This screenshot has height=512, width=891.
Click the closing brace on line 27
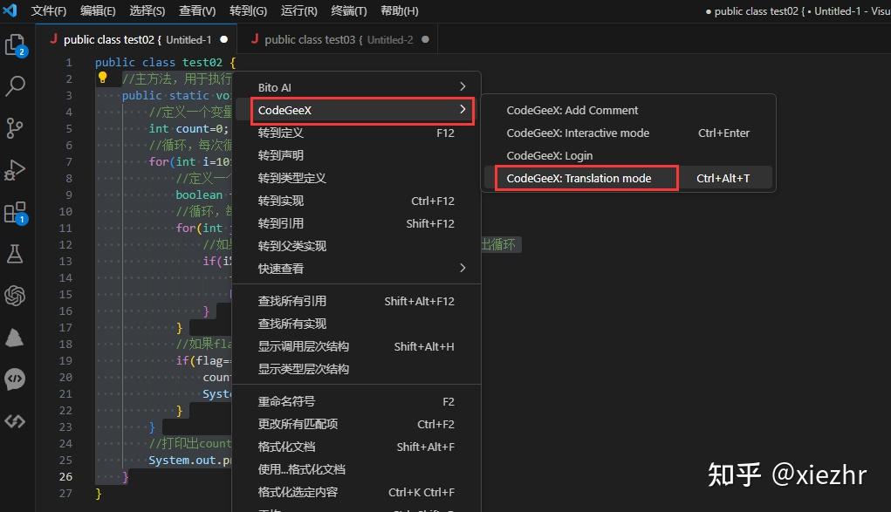[x=99, y=494]
